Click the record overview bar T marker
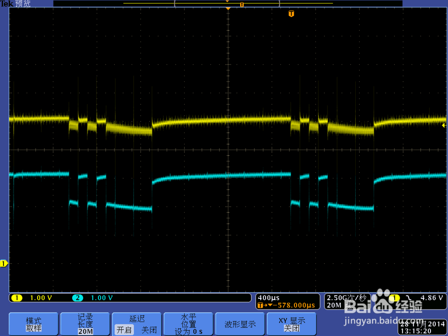448x336 pixels. click(242, 4)
